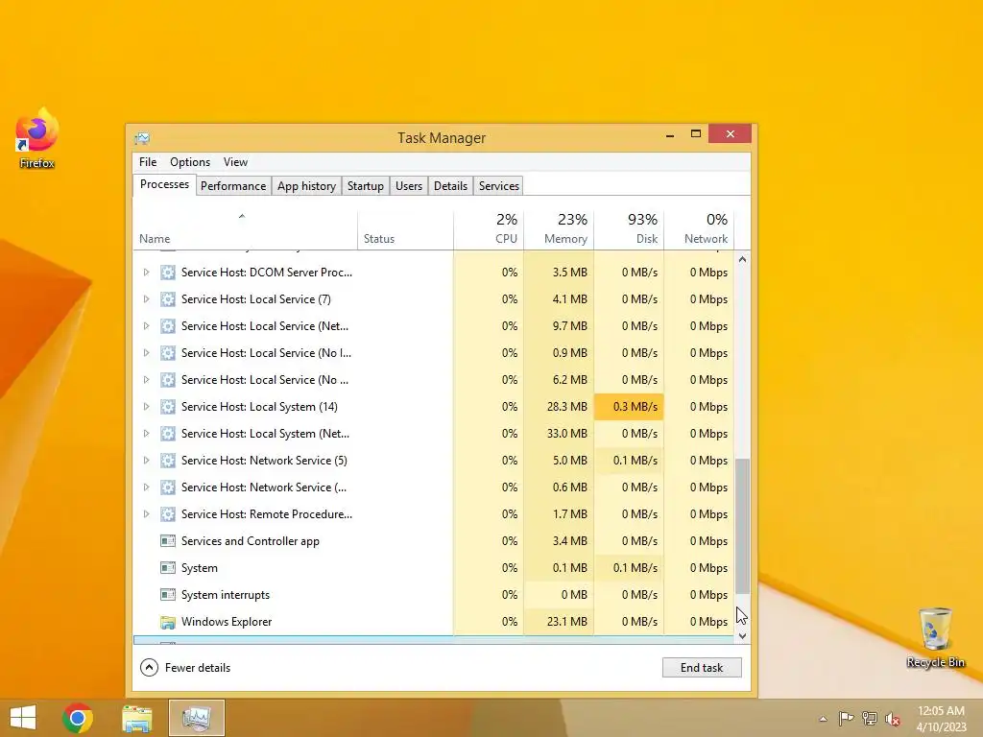Expand Service Host: Remote Procedure row

click(146, 514)
